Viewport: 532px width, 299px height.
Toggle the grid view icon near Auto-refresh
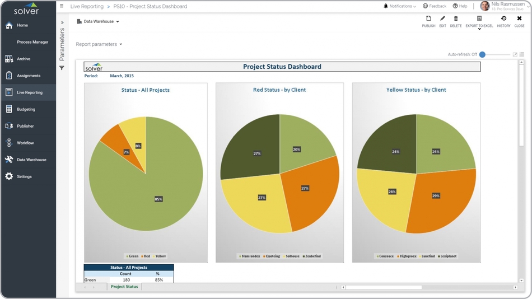coord(522,55)
